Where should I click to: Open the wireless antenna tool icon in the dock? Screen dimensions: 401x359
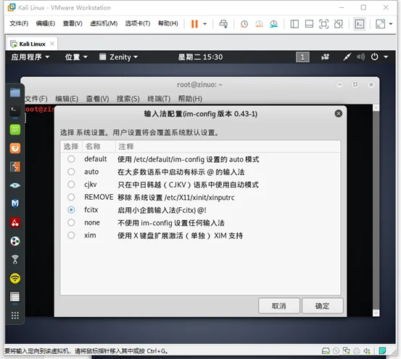(15, 259)
